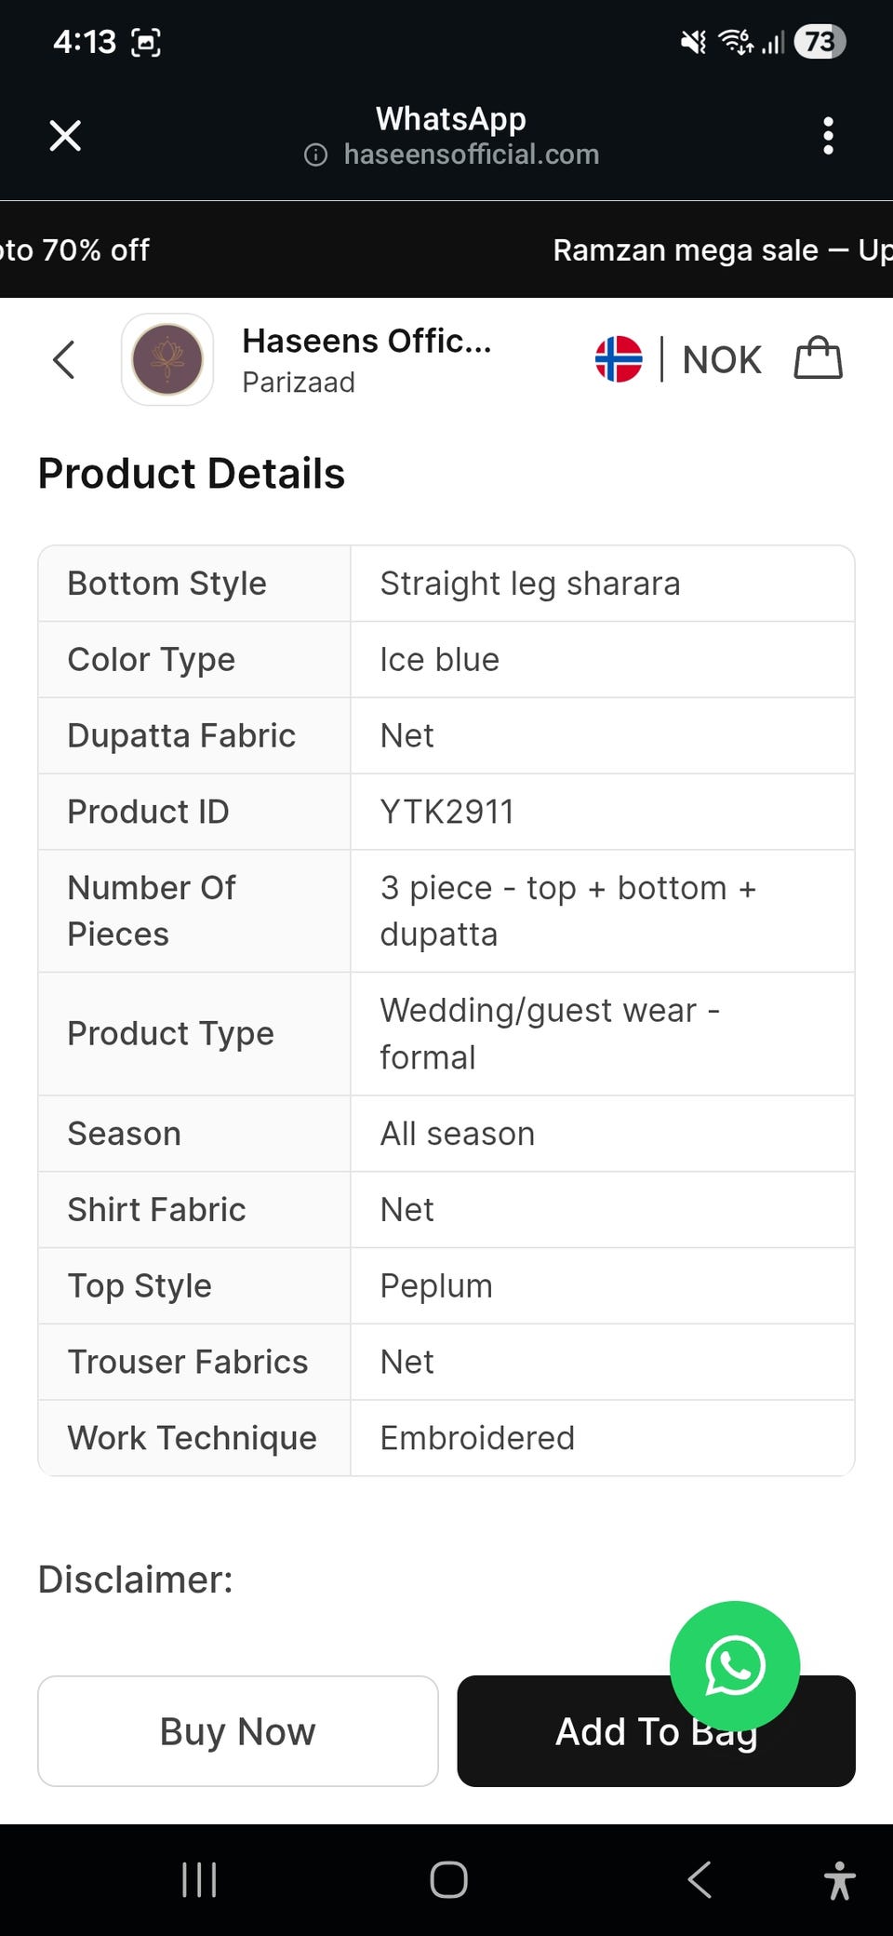Screen dimensions: 893x1936
Task: Tap the Android back navigation arrow
Action: [700, 1880]
